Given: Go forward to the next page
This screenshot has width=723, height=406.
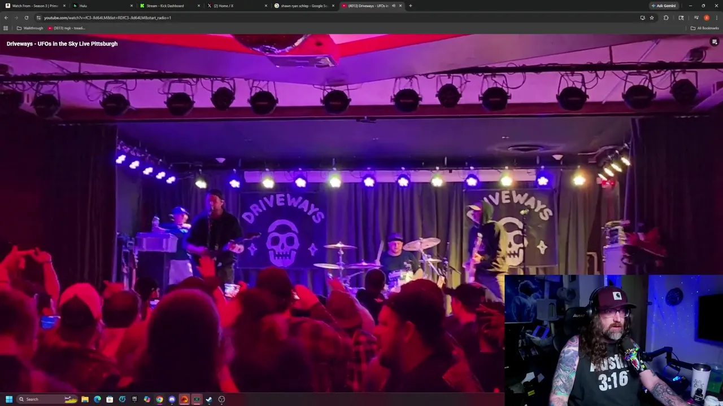Looking at the screenshot, I should (16, 17).
